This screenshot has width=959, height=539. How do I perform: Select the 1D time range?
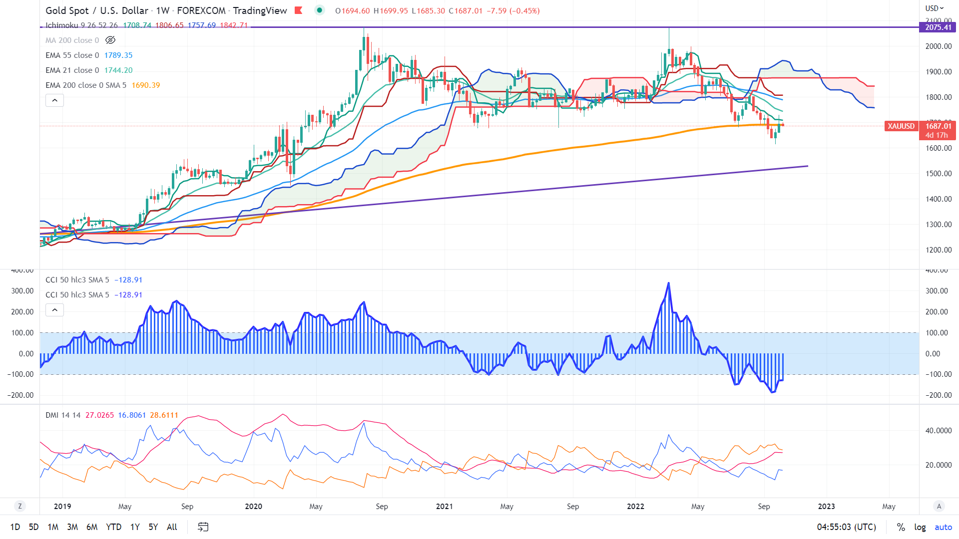point(15,527)
